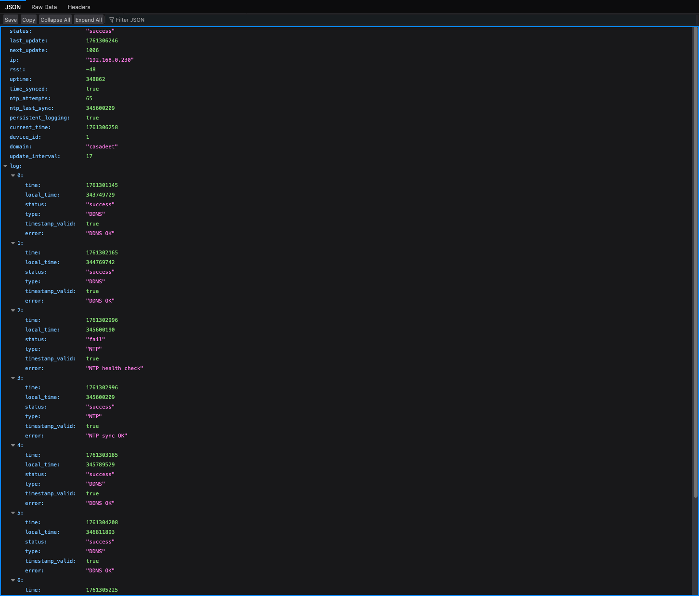Click the vertical scrollbar thumb

point(695,260)
